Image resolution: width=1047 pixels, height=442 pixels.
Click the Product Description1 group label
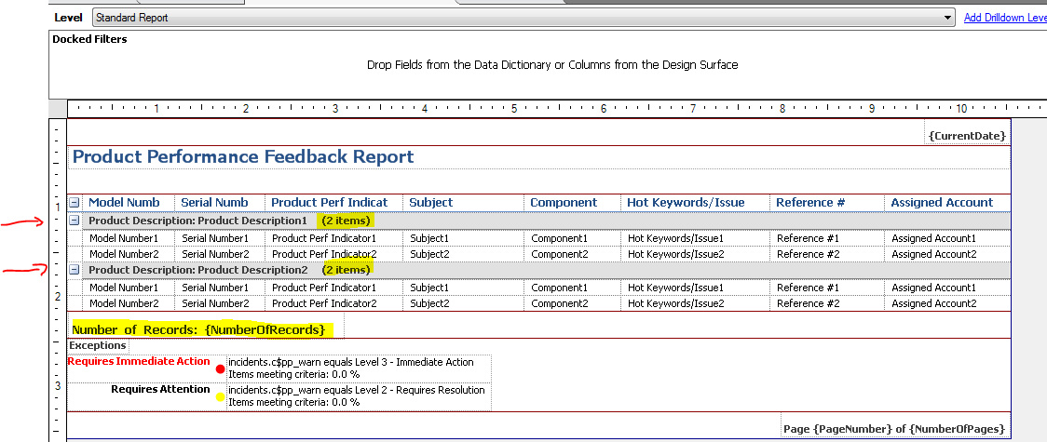pyautogui.click(x=197, y=221)
